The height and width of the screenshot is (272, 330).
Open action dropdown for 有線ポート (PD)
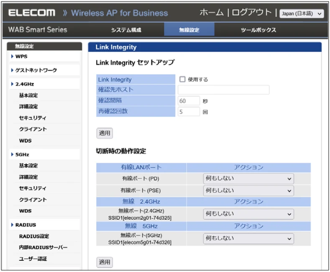(248, 178)
